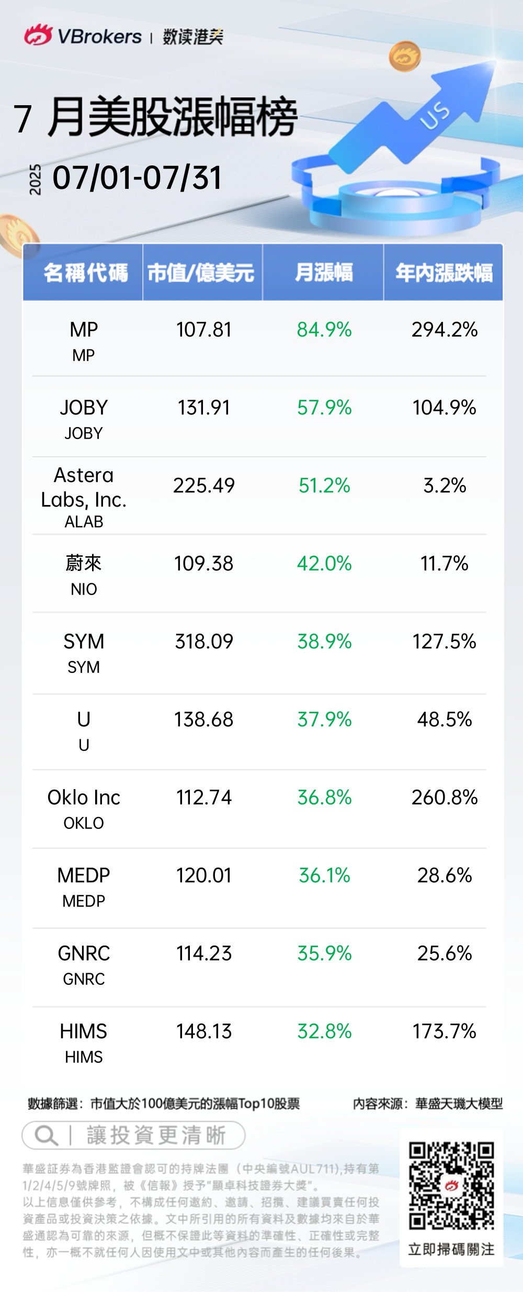523x1292 pixels.
Task: Click the HIMS 173.7% yearly change value
Action: tap(444, 1031)
